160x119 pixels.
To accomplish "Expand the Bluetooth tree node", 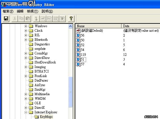I will (x=26, y=40).
